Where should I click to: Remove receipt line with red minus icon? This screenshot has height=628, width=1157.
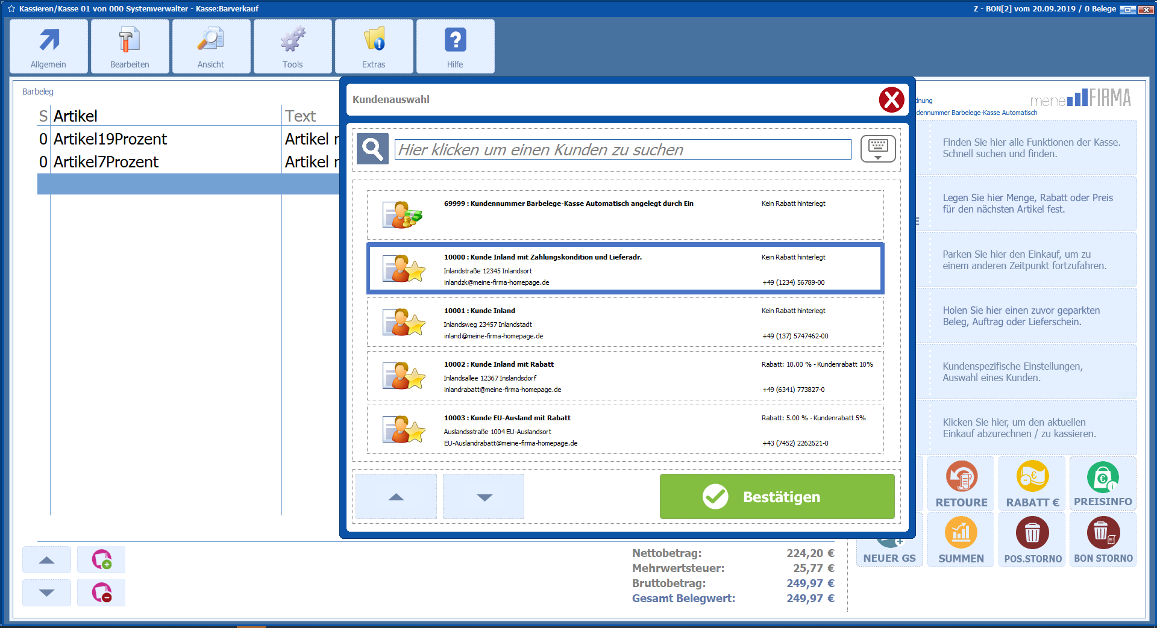click(x=101, y=592)
